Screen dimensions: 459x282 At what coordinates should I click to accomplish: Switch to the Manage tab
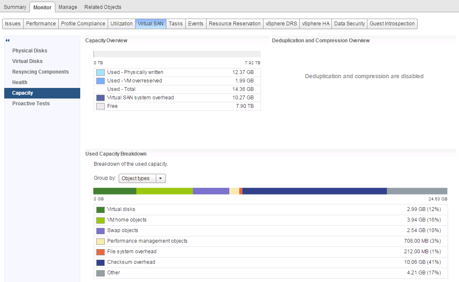(x=68, y=7)
